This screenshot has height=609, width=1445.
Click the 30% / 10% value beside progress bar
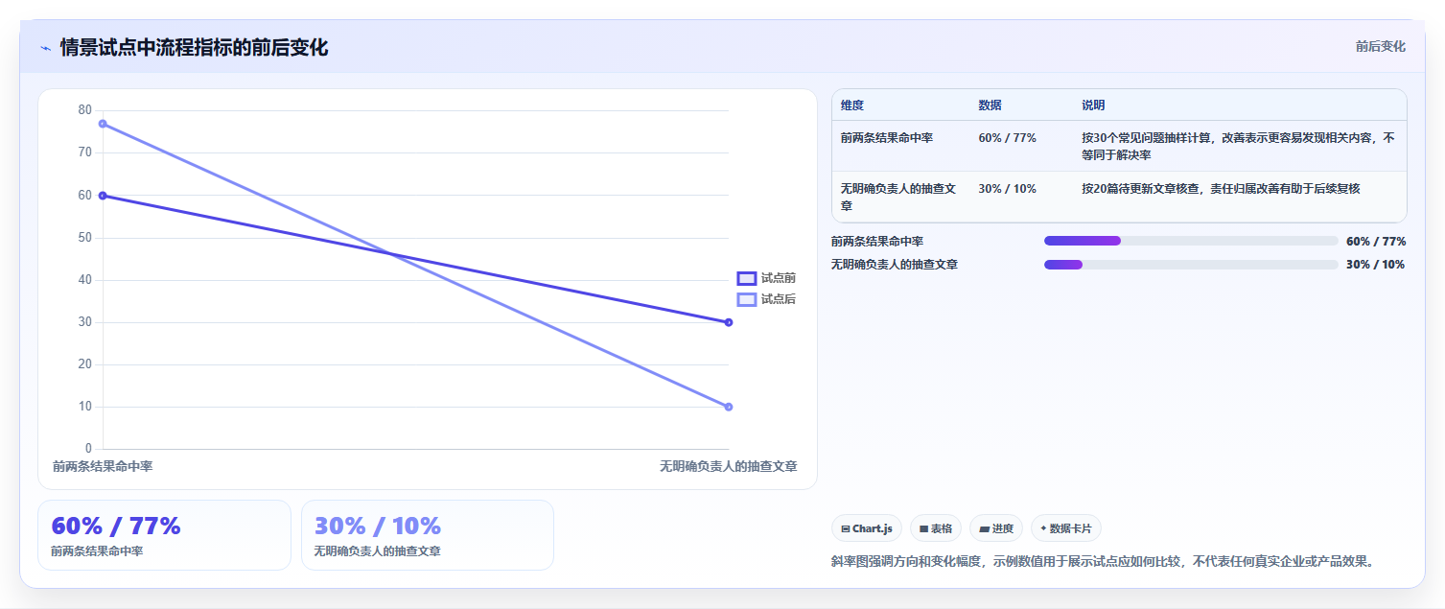(1376, 265)
